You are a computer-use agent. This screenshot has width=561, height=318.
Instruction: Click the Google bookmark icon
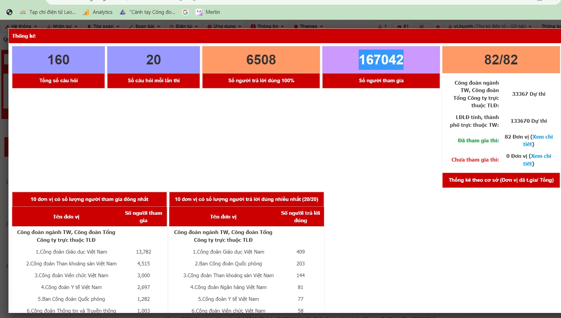(x=185, y=12)
